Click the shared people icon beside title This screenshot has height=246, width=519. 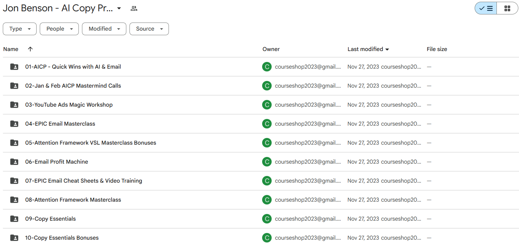point(134,8)
